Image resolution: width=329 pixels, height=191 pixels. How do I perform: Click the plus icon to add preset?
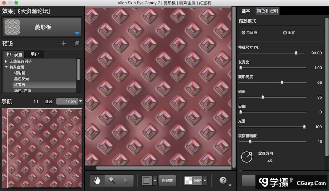pos(64,44)
